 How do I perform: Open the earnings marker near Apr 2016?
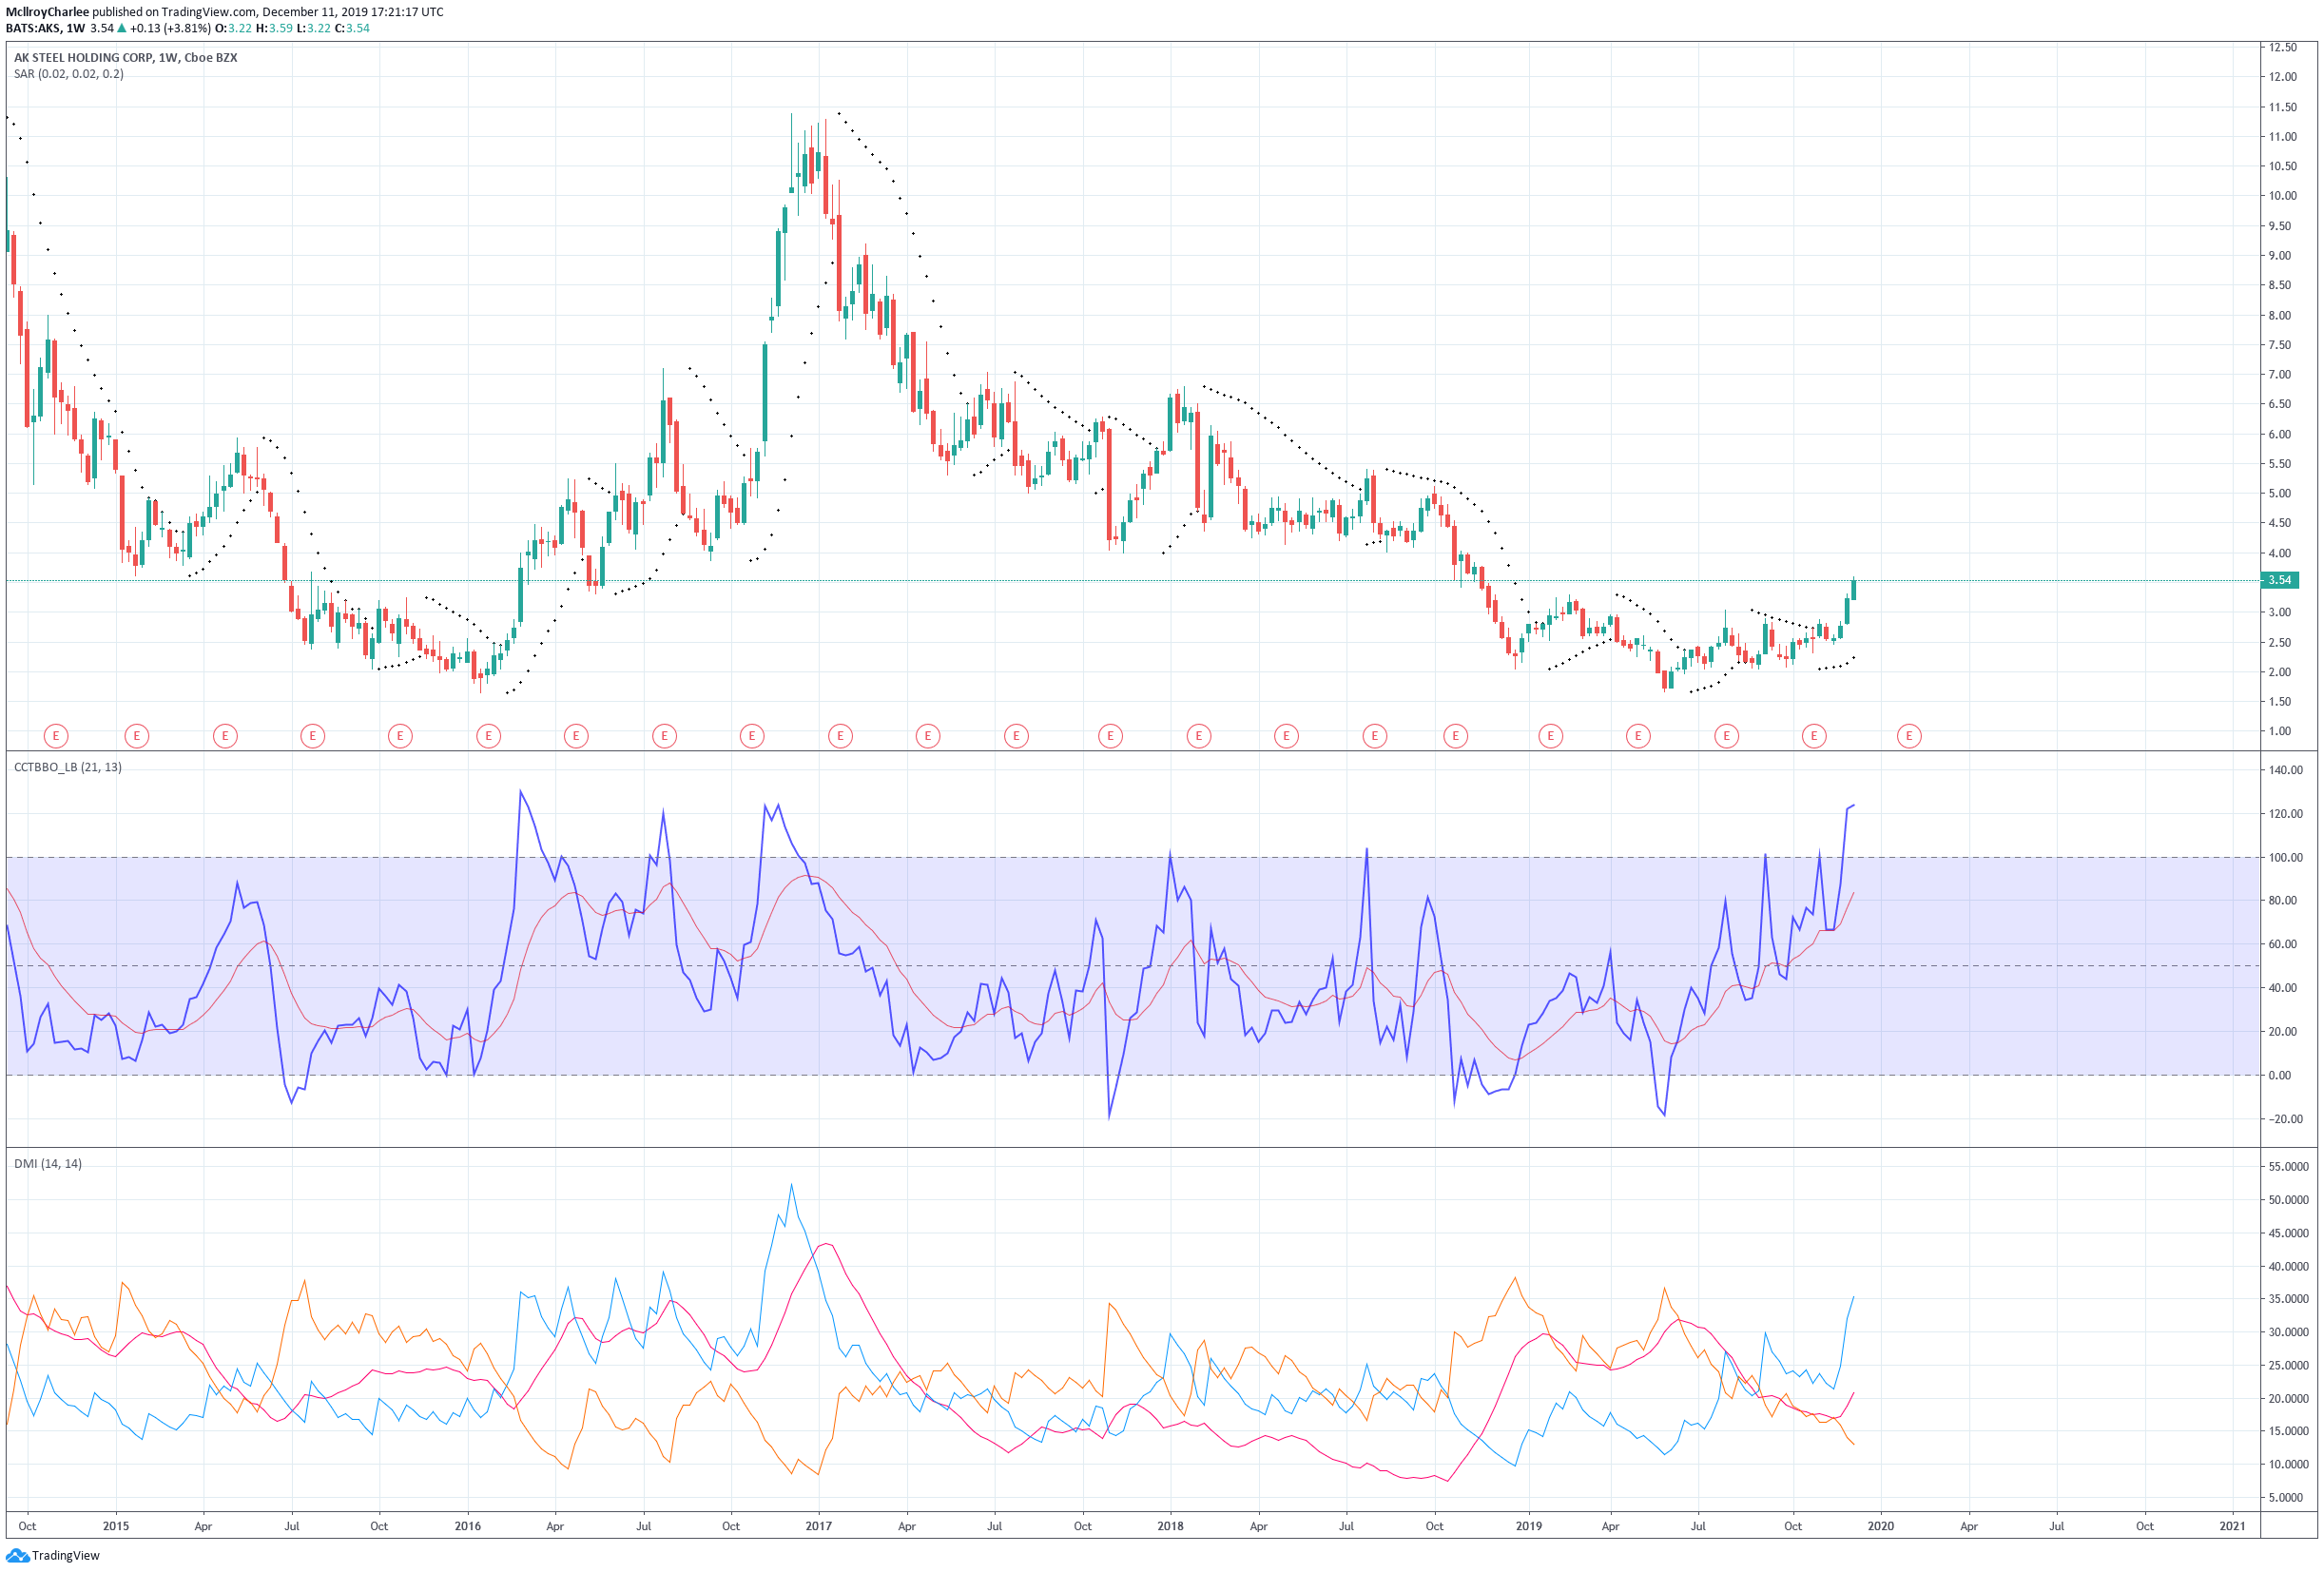[x=576, y=736]
